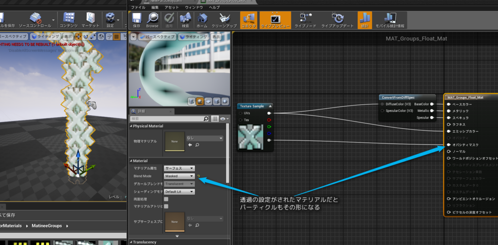Open material preview viewport options arrow
Screen dimensions: 498x245
pos(133,37)
